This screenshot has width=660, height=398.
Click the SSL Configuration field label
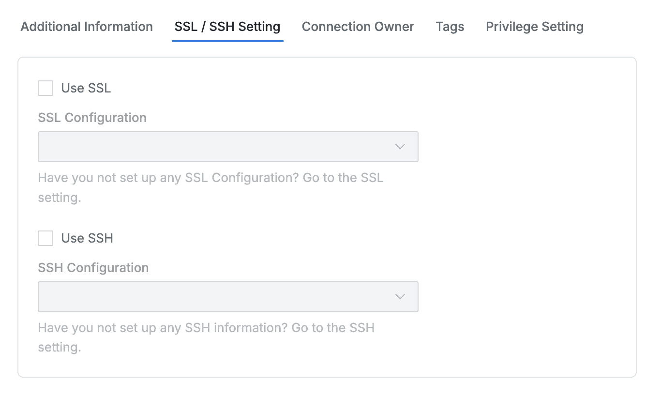point(92,118)
